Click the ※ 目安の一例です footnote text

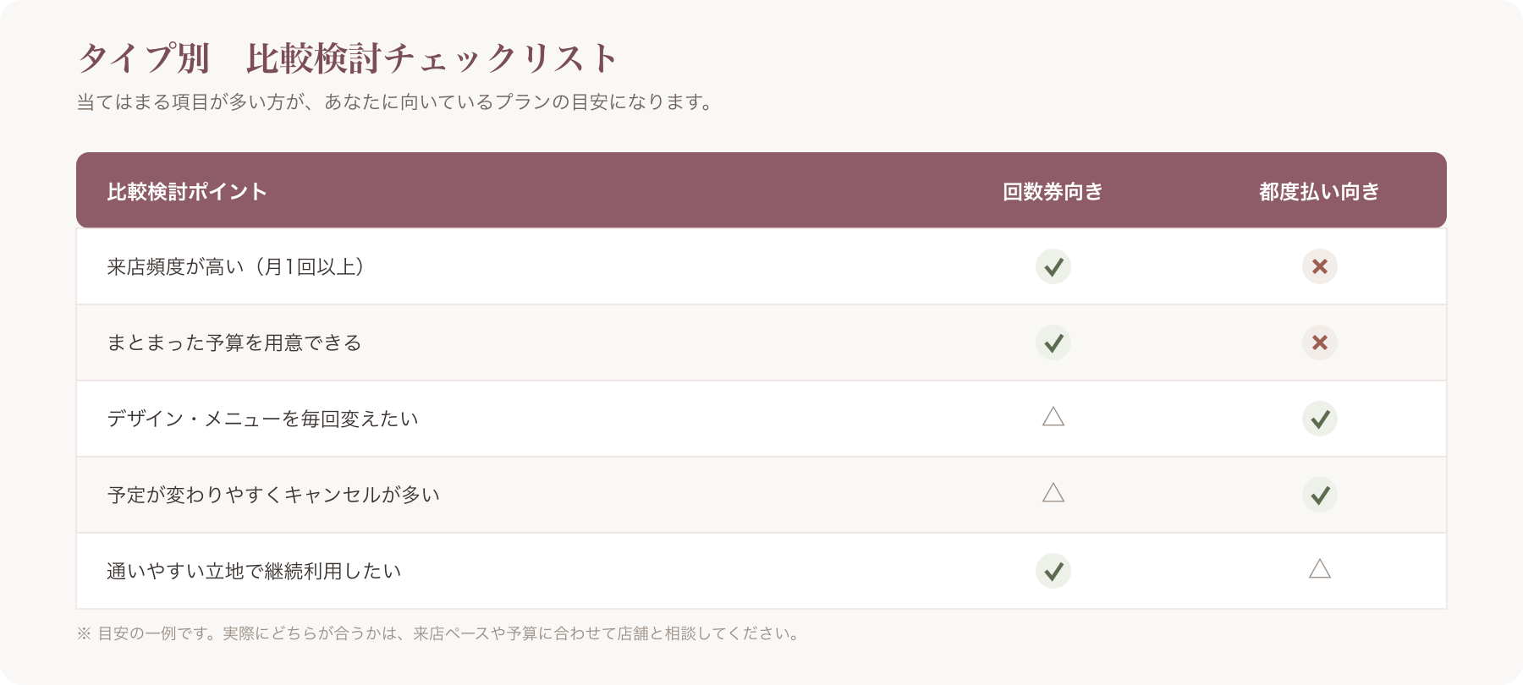click(x=438, y=633)
